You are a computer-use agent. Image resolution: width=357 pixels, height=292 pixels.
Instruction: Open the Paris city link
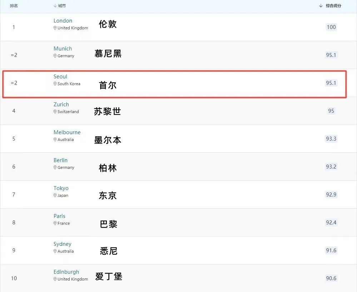click(59, 216)
